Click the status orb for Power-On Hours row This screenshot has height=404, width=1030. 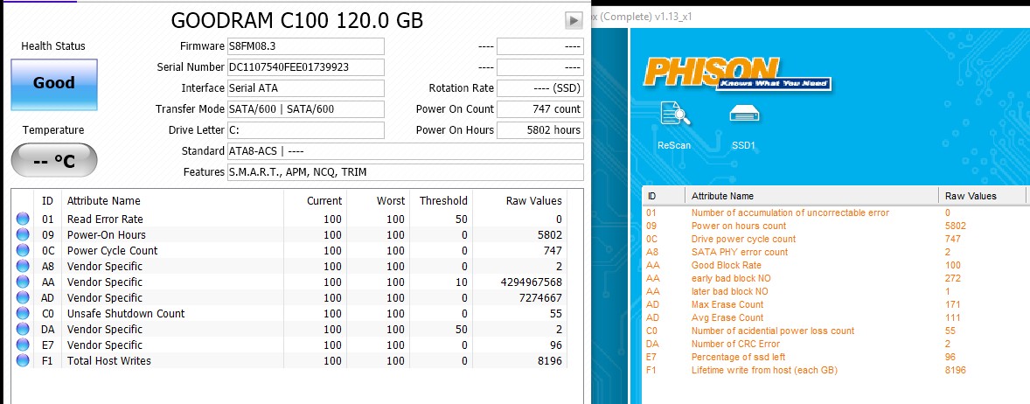[x=23, y=234]
